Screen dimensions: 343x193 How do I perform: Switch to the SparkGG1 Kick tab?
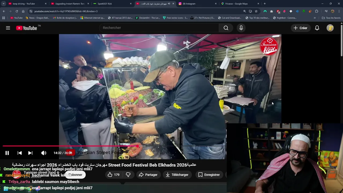click(112, 4)
